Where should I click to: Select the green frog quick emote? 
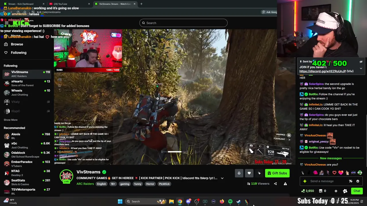(360, 173)
